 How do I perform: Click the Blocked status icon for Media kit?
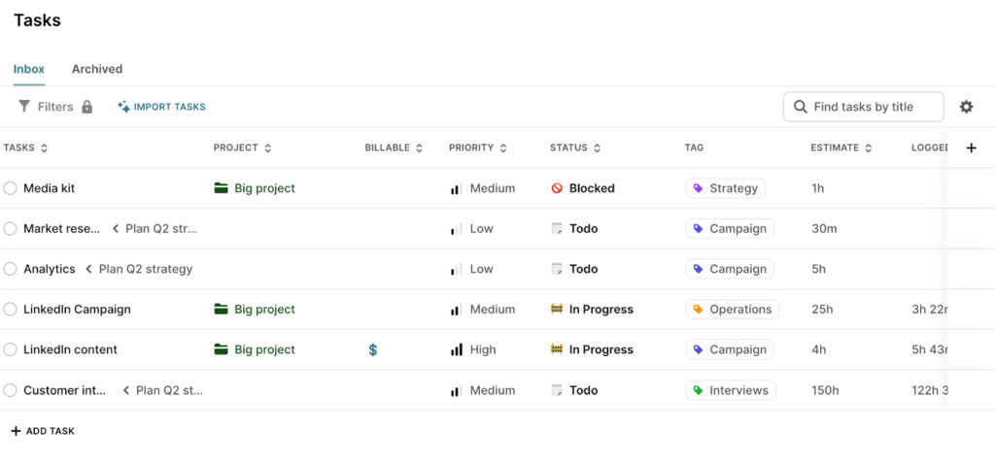point(557,188)
